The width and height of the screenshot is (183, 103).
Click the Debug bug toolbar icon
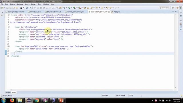click(x=64, y=8)
